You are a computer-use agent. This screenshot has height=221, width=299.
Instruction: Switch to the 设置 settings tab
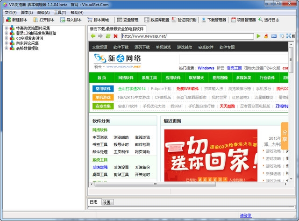pos(107,202)
